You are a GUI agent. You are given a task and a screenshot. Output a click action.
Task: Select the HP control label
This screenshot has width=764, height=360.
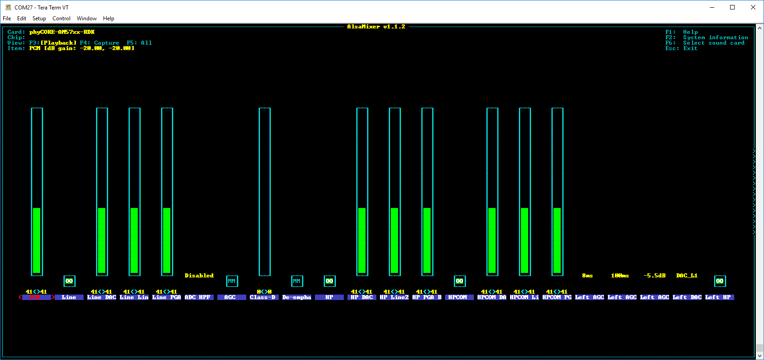329,297
